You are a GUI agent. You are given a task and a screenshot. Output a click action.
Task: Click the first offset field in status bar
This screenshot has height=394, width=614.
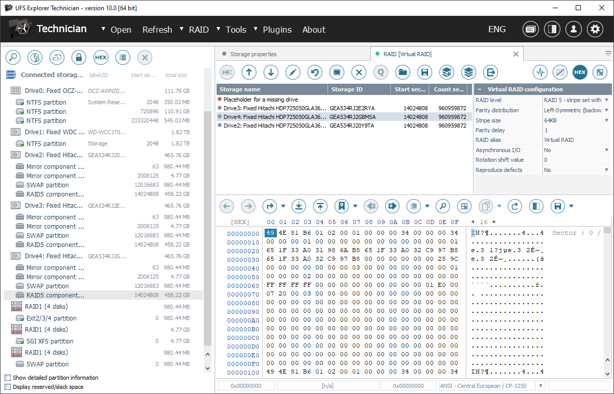(x=246, y=386)
